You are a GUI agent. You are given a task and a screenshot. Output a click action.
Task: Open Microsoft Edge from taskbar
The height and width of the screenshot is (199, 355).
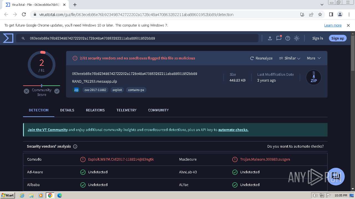click(60, 195)
